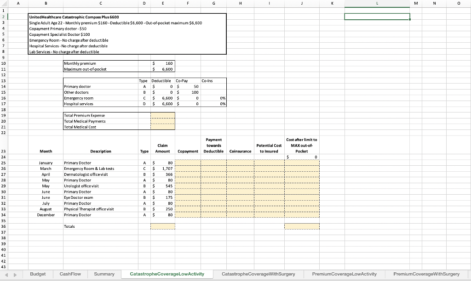
Task: Click the 'Payment towards Deductible' header
Action: click(x=213, y=146)
